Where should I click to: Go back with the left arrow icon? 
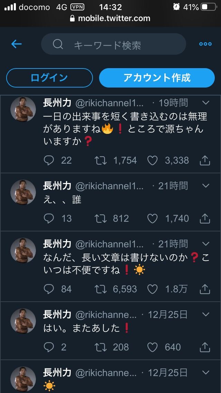(17, 44)
